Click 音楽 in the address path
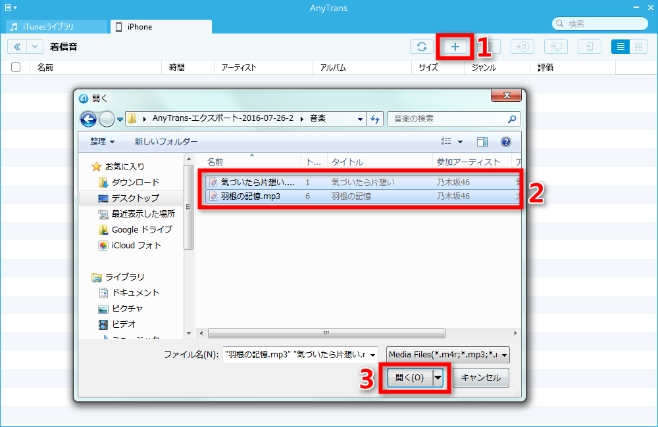 [318, 119]
